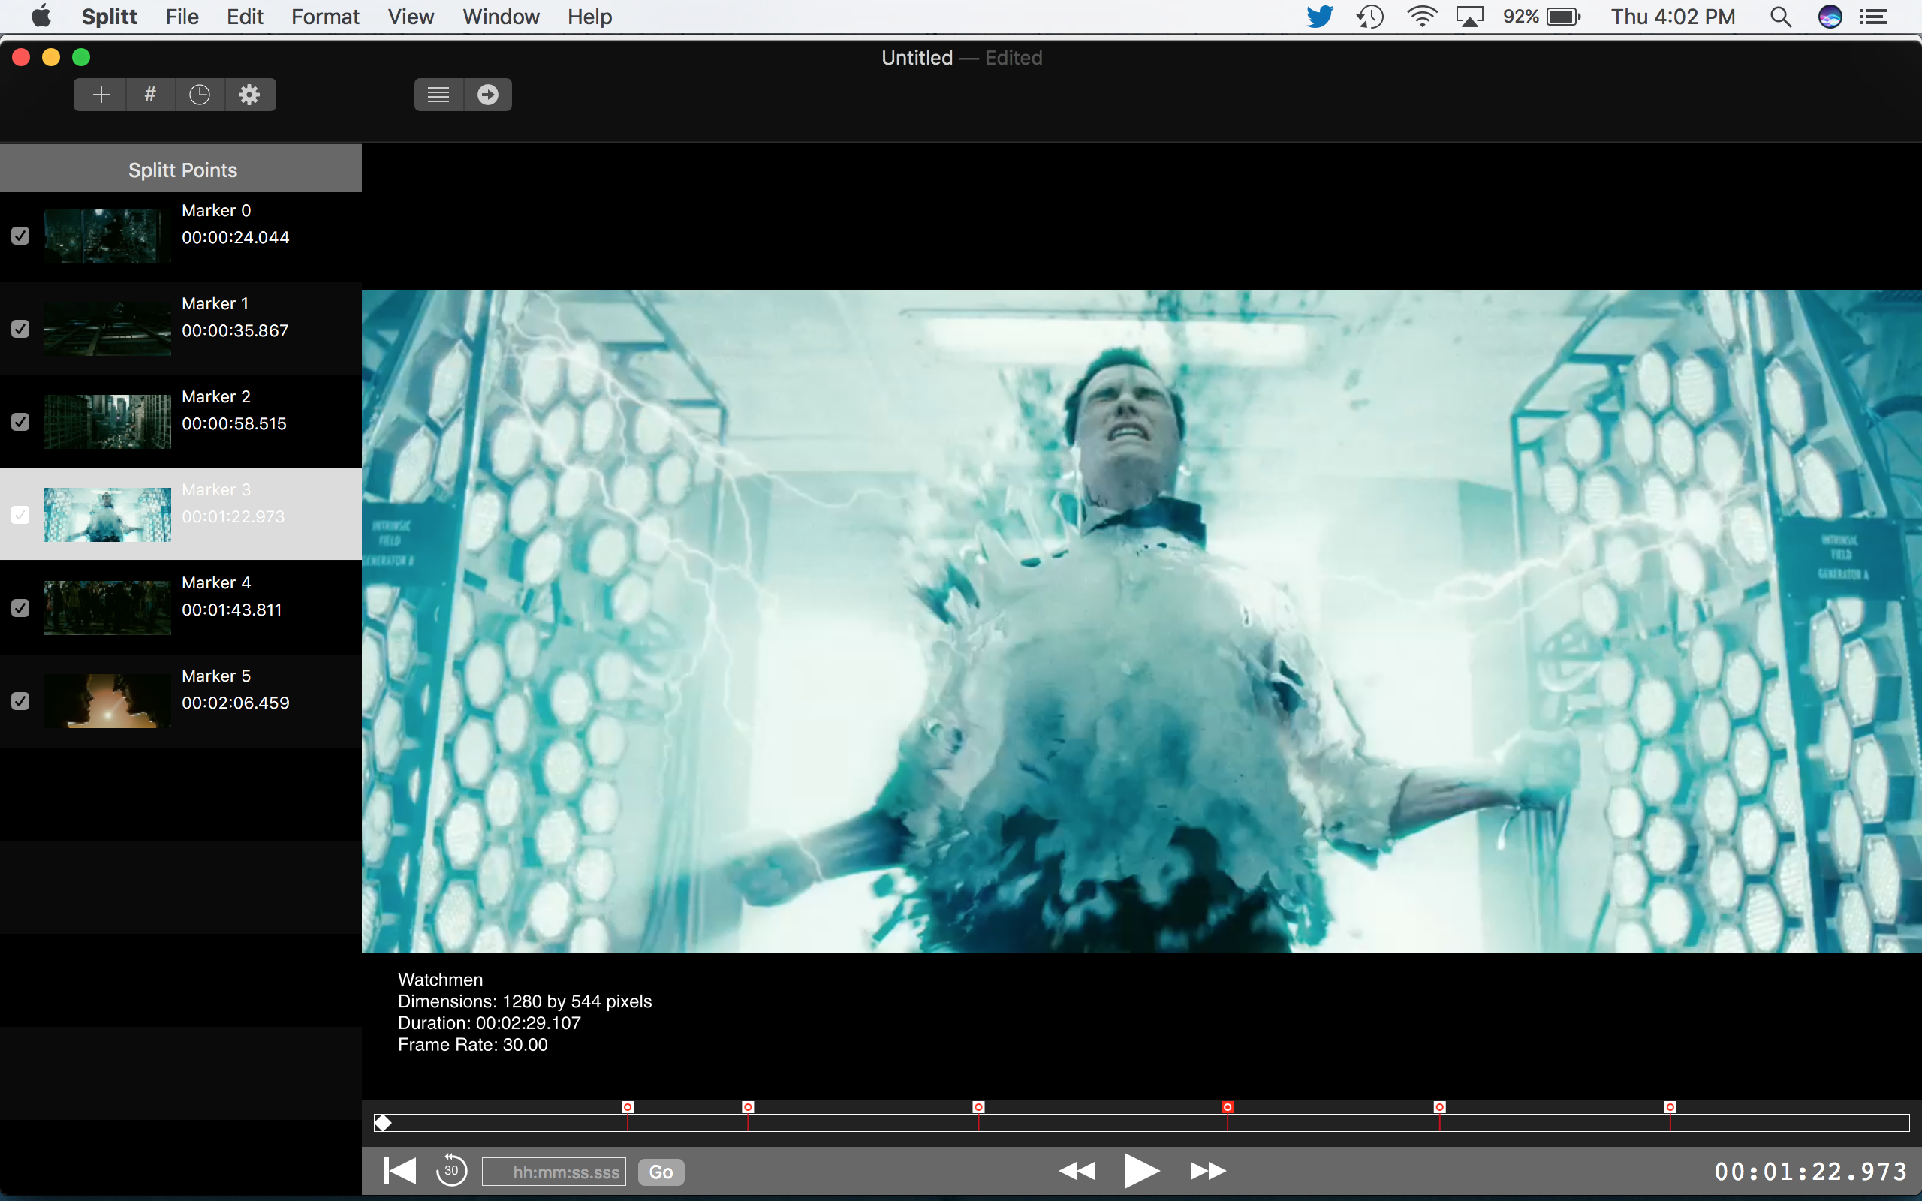Select the last red timeline marker
1922x1201 pixels.
click(1670, 1107)
